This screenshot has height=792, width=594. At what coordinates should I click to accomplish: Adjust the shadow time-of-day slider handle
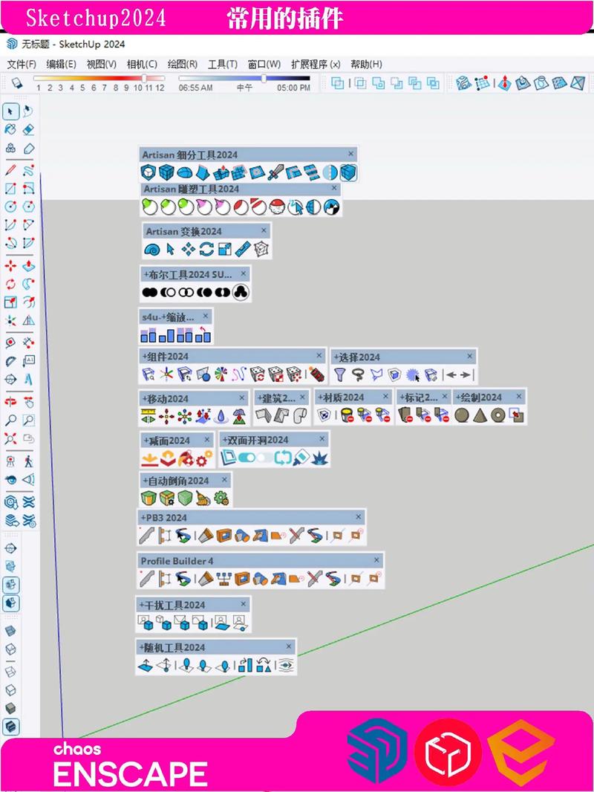pyautogui.click(x=264, y=77)
